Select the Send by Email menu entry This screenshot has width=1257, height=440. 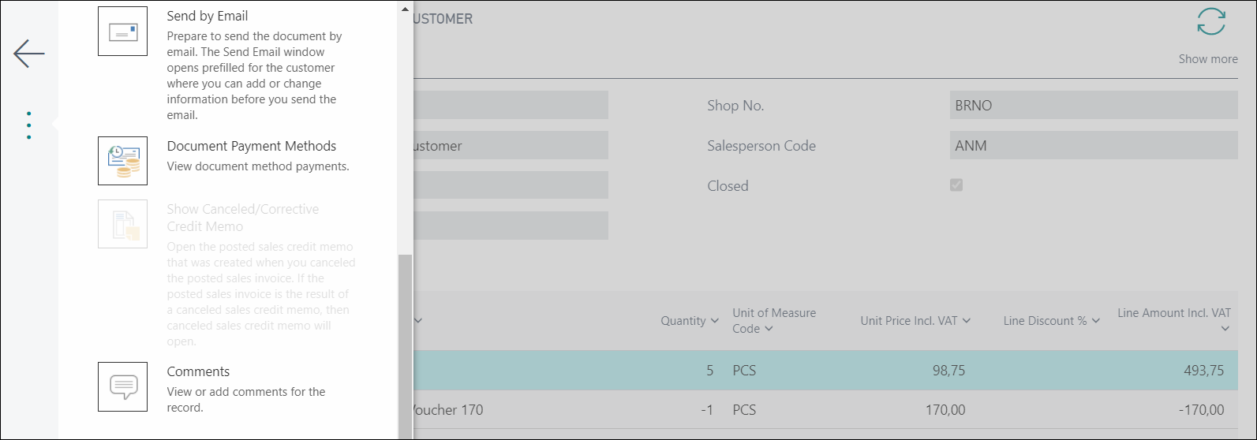[208, 16]
